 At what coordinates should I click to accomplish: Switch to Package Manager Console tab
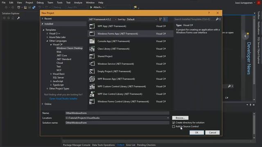pos(77,145)
